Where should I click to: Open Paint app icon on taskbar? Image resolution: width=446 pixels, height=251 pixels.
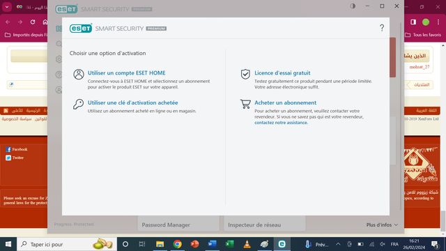[264, 244]
